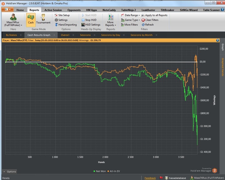Open HUD Settings

(x=91, y=24)
